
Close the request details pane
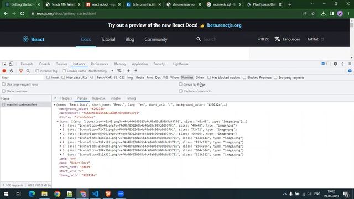point(55,98)
